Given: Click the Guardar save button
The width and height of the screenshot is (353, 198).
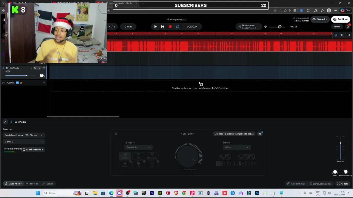Looking at the screenshot, I should coord(320,19).
